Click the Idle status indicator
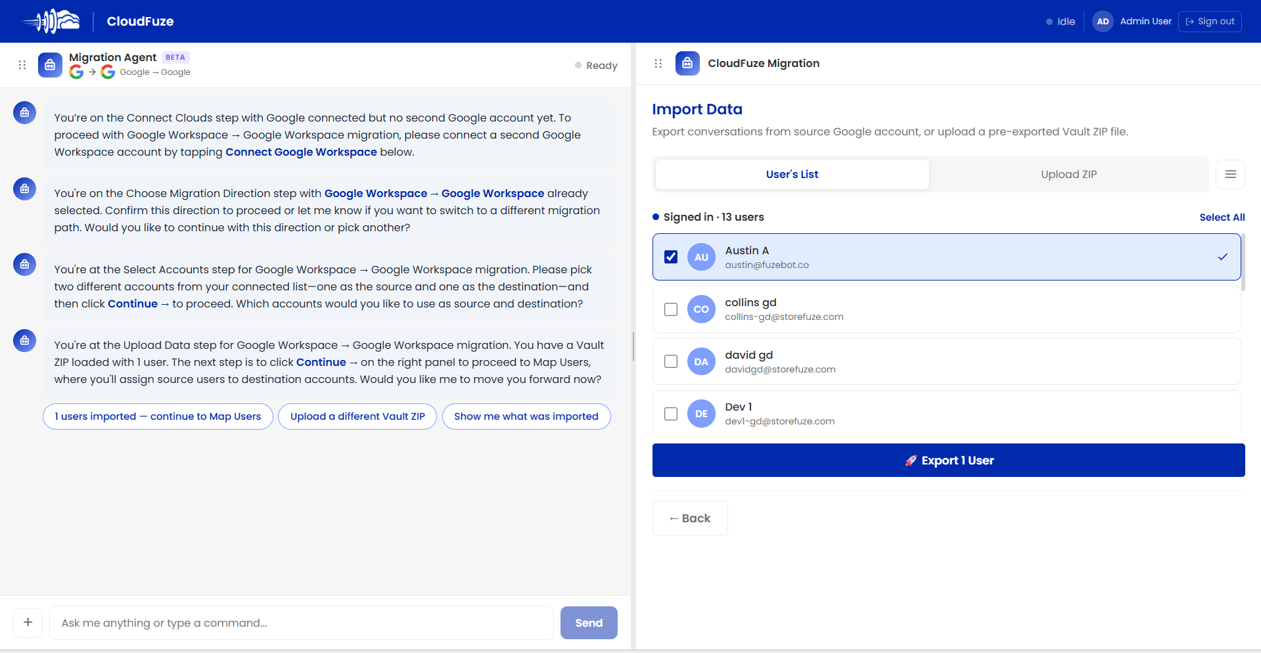This screenshot has height=653, width=1261. (1061, 22)
